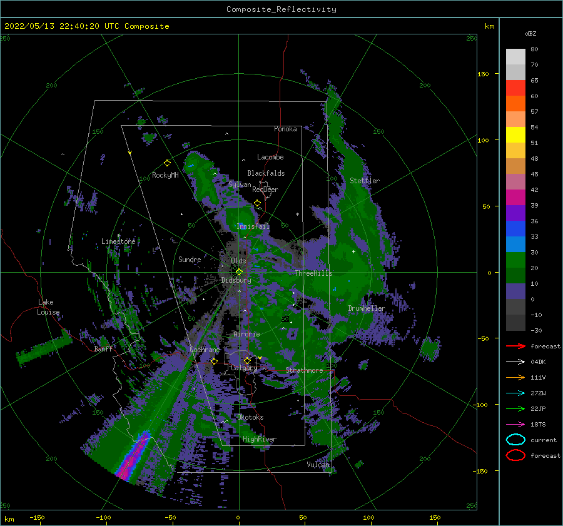This screenshot has height=526, width=563.
Task: Click the green 22JP arrow symbol
Action: pyautogui.click(x=515, y=408)
